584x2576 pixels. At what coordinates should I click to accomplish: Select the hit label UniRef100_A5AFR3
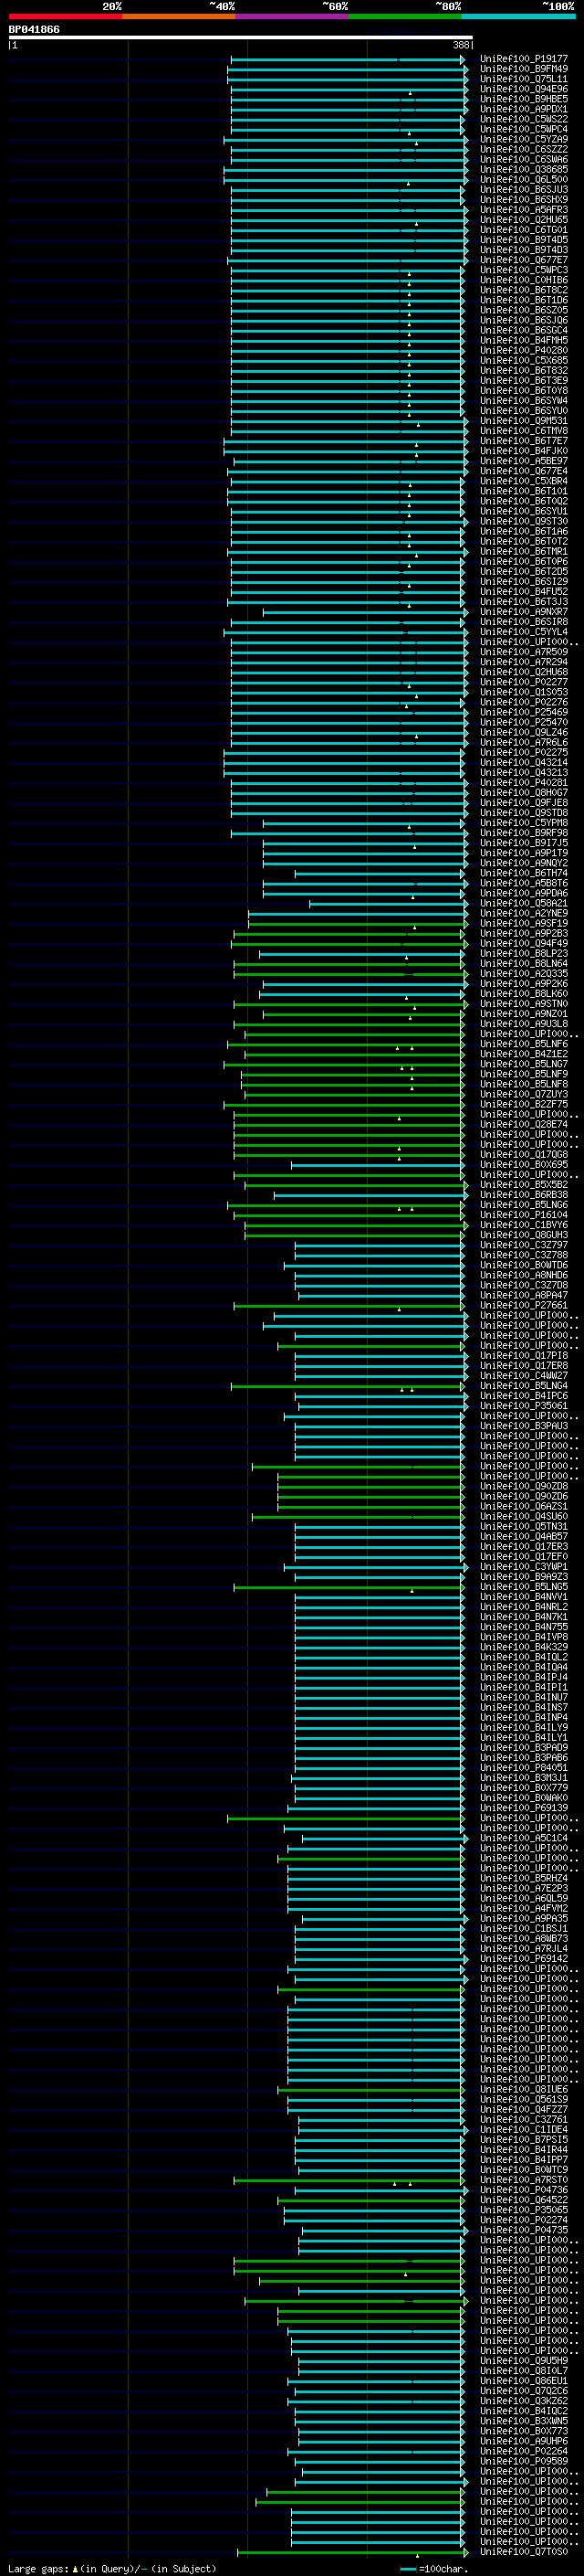(x=523, y=210)
